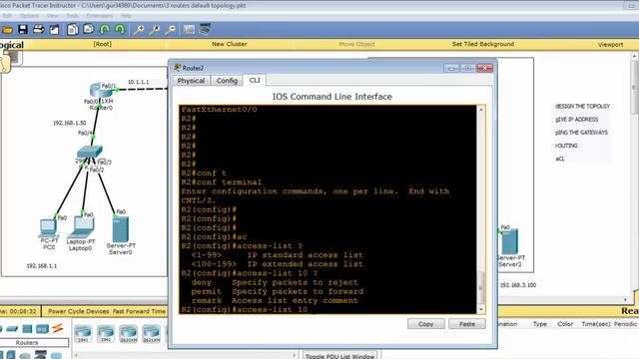Click Fast Forward Time
The height and width of the screenshot is (359, 639).
[139, 311]
